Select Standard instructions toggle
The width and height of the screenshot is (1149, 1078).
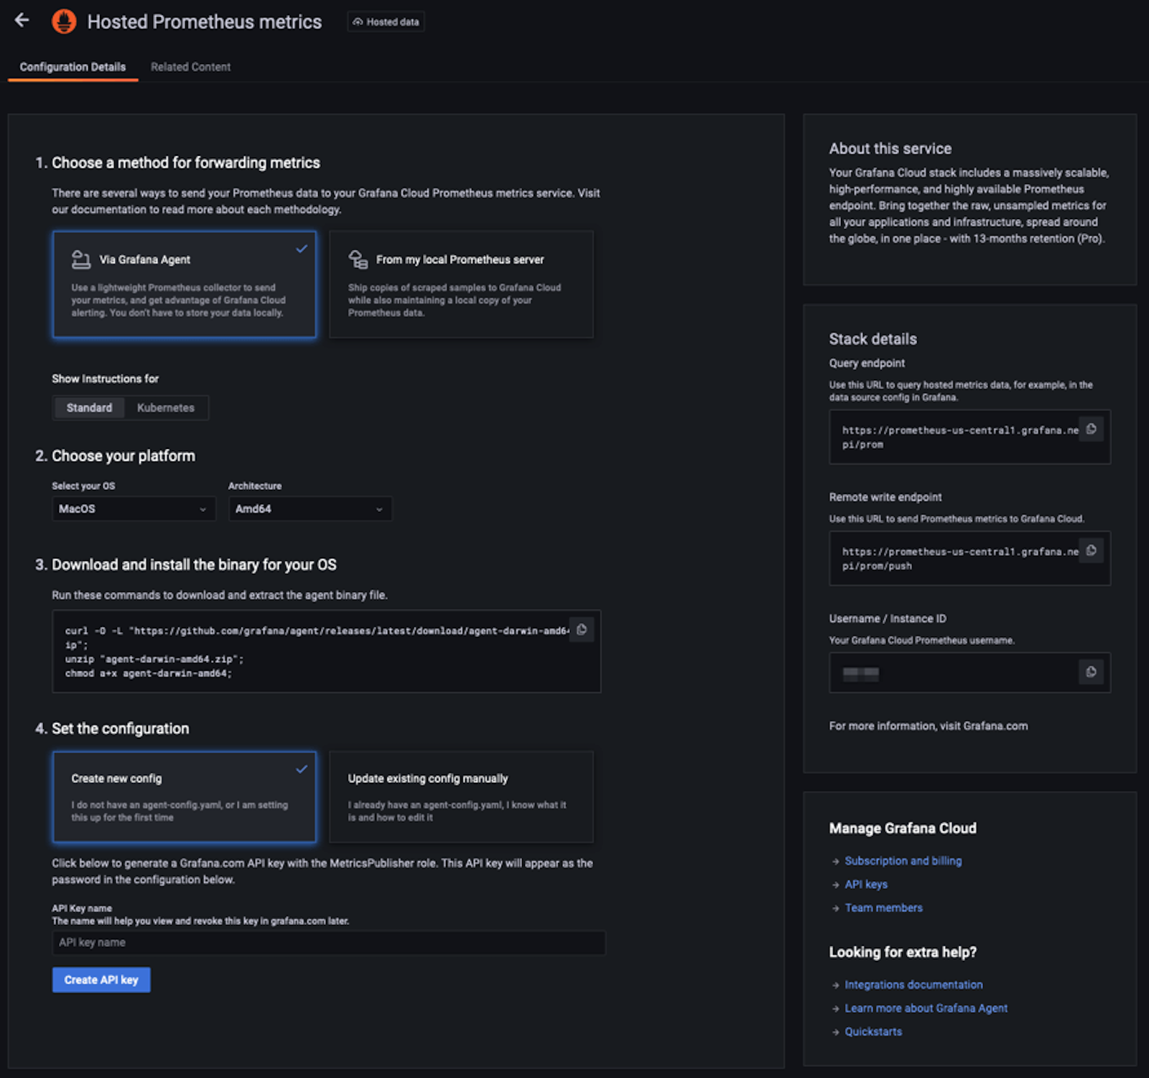click(x=89, y=408)
